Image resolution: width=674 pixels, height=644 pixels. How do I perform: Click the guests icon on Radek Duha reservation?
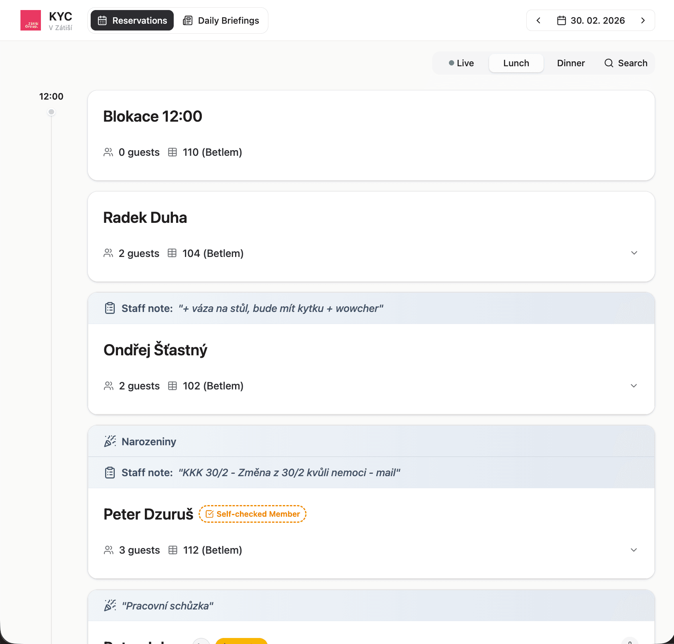point(108,253)
